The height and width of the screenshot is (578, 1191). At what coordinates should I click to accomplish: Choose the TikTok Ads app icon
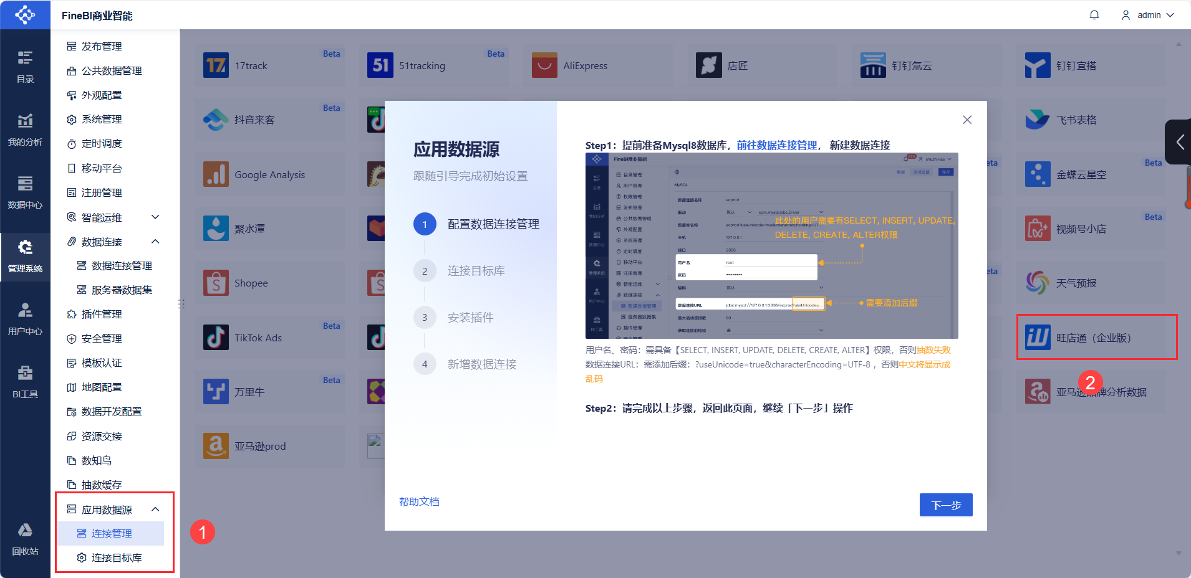(x=216, y=338)
